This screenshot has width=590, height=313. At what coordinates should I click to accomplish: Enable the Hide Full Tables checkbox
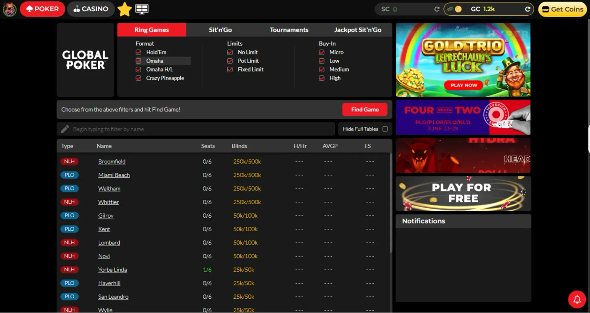[x=385, y=129]
